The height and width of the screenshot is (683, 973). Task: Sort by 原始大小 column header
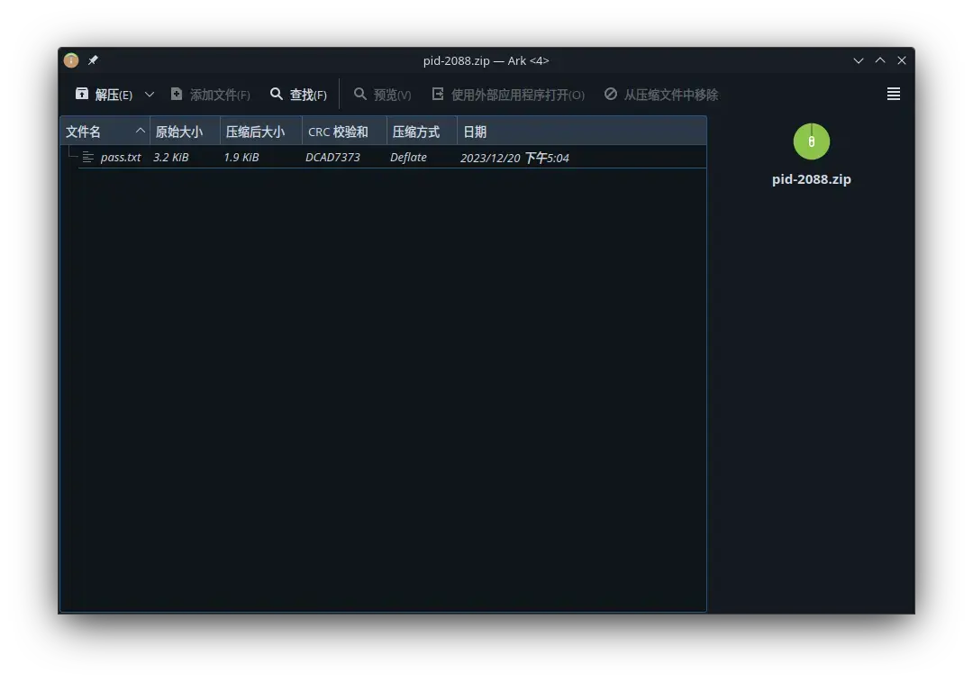click(179, 132)
